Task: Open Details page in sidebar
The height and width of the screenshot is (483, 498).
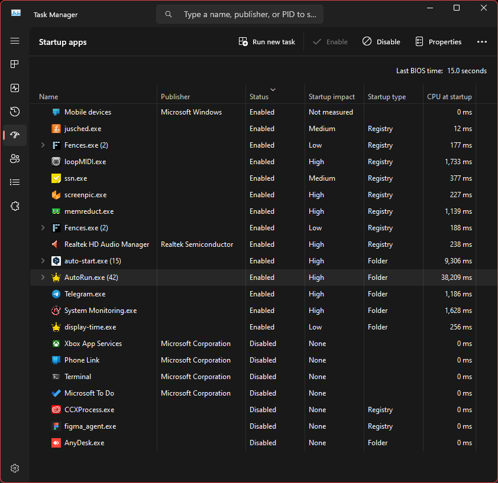Action: 15,182
